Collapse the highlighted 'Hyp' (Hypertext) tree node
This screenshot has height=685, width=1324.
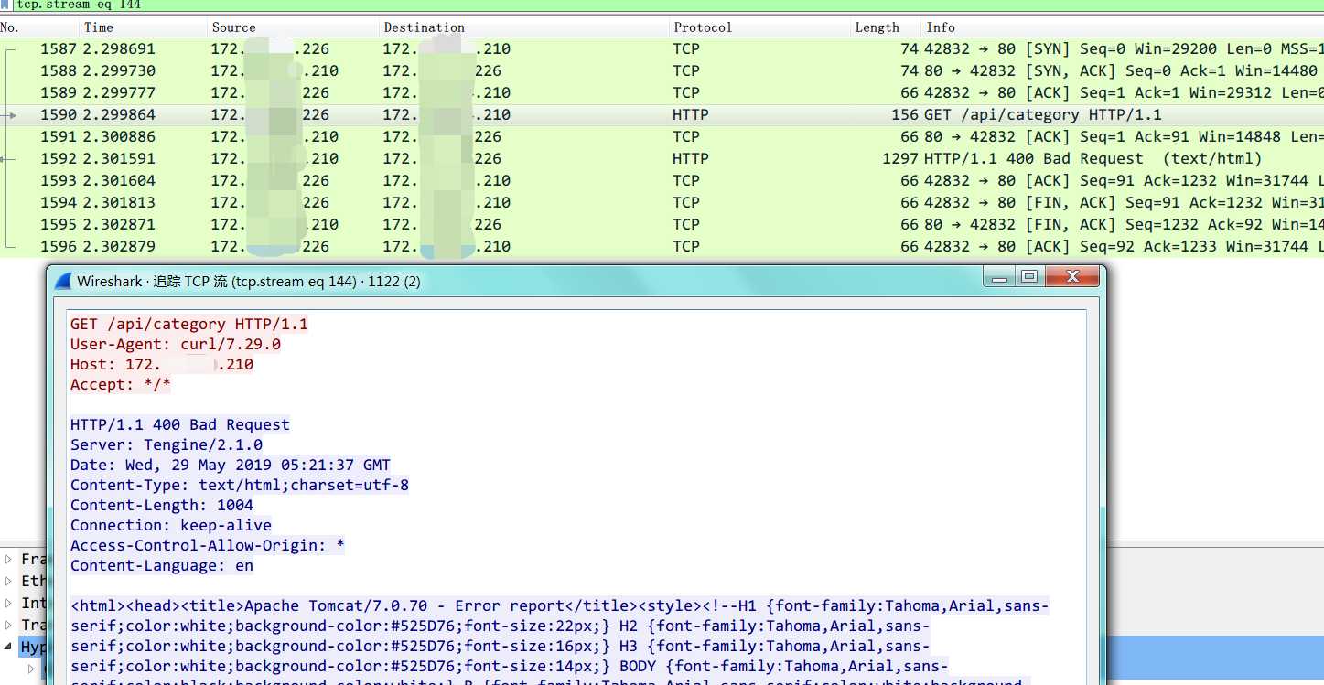pos(8,647)
